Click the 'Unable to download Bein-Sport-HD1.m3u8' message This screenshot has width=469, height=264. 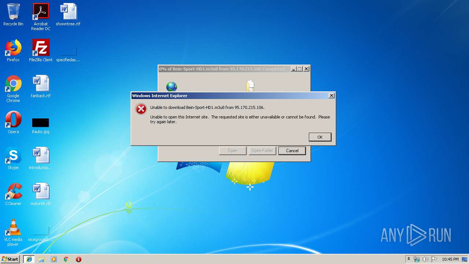click(207, 107)
